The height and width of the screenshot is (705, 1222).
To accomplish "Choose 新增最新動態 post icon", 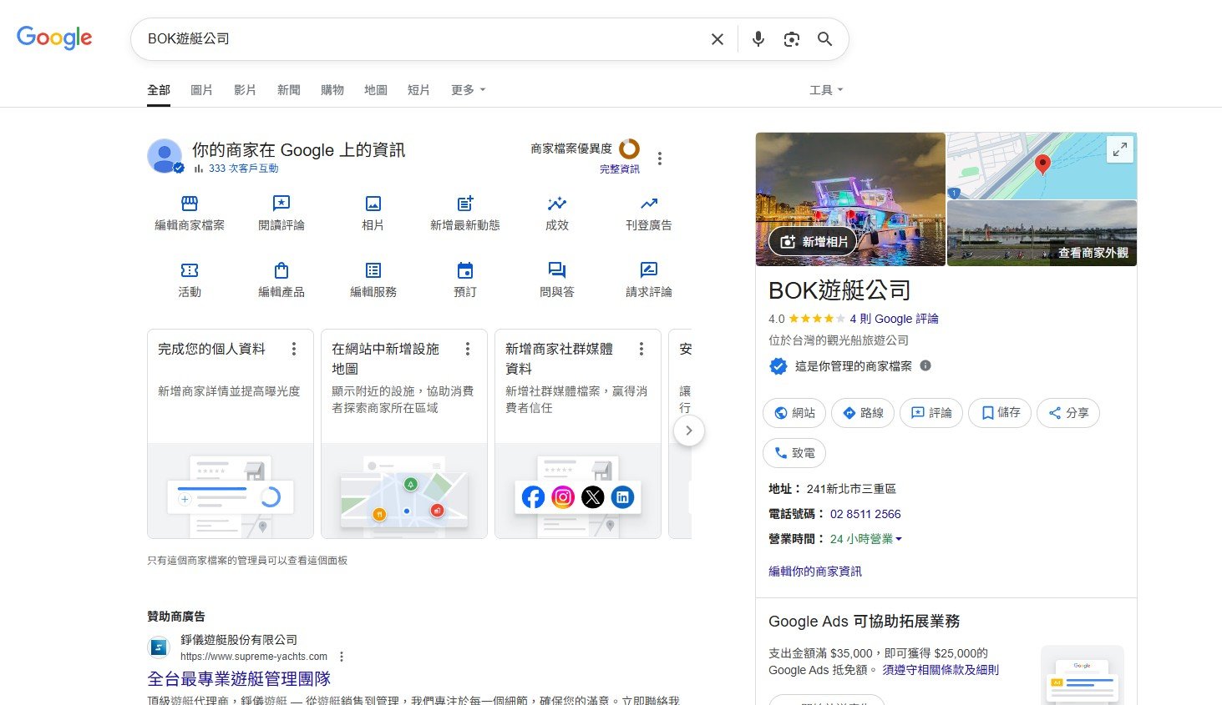I will click(465, 204).
